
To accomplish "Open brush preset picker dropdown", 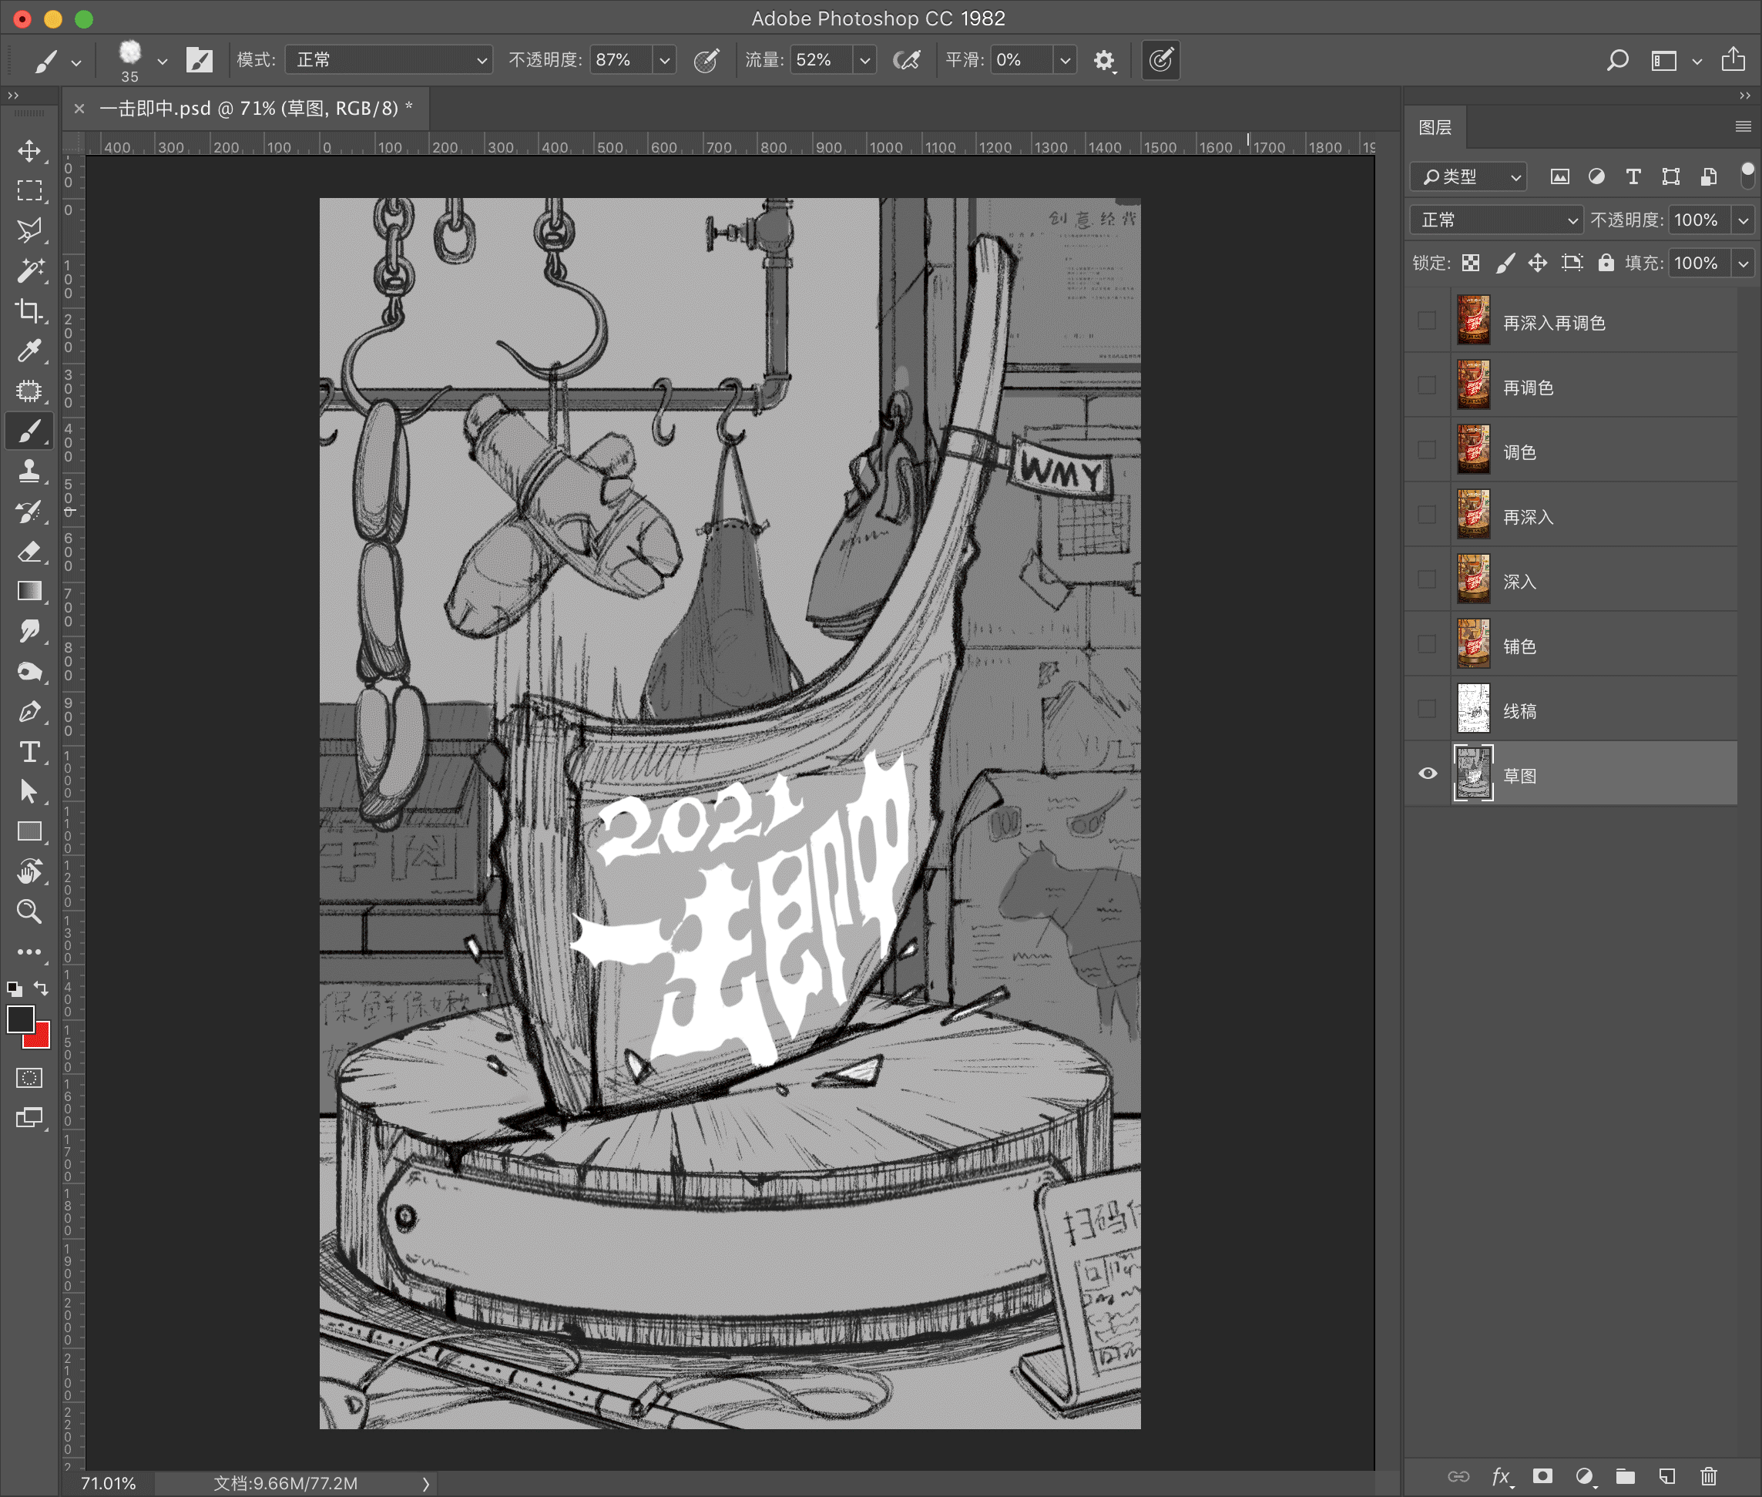I will 162,61.
